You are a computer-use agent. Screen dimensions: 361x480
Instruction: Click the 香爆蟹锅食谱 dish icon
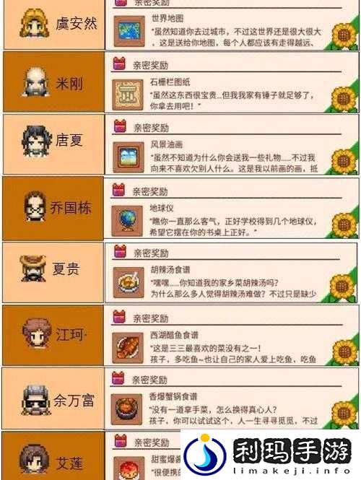(126, 409)
